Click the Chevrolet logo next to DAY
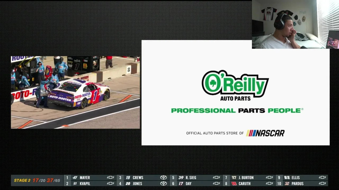This screenshot has height=190, width=339. click(x=216, y=183)
